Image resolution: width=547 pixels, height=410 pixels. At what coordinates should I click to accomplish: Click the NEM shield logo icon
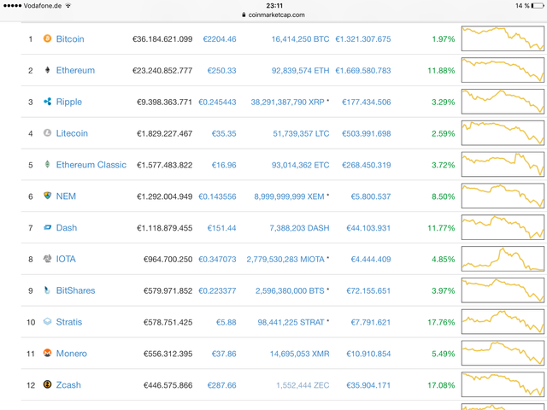tap(47, 196)
